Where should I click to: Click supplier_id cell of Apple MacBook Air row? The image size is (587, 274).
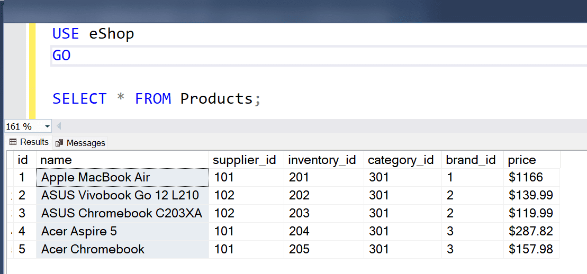point(246,177)
